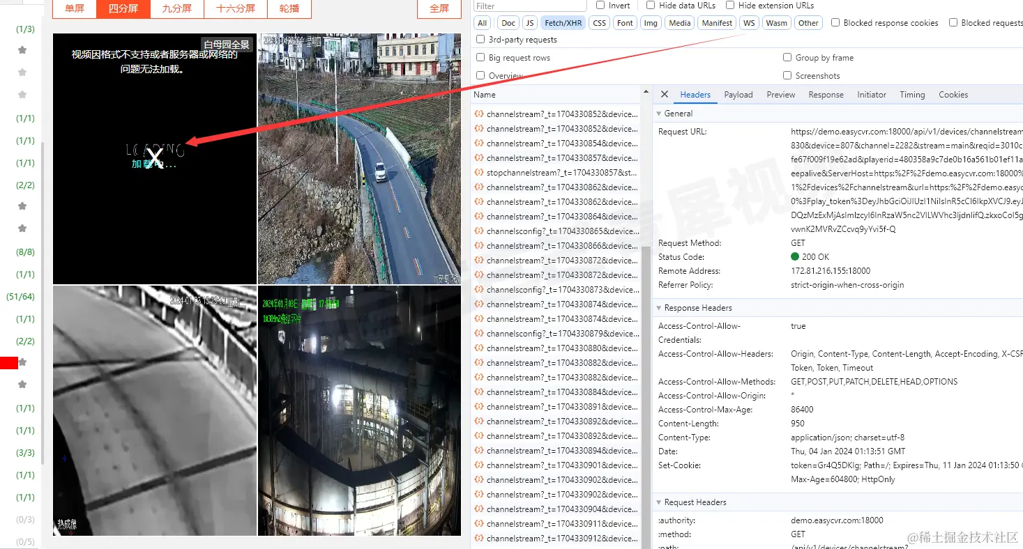Click the star icon above (8/8)
Image resolution: width=1023 pixels, height=549 pixels.
[x=22, y=229]
